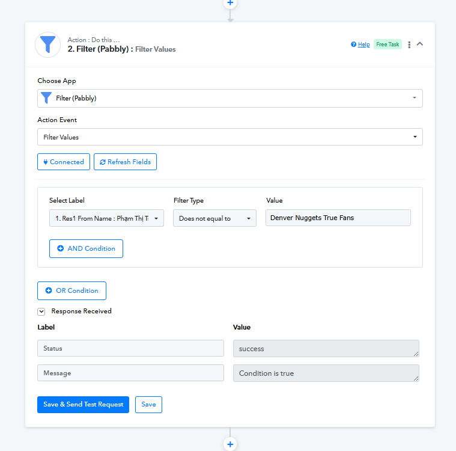Click the large Filter funnel step icon
456x451 pixels.
47,44
